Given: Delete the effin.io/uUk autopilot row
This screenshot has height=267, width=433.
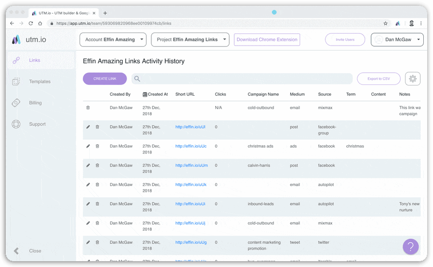Looking at the screenshot, I should [x=97, y=184].
